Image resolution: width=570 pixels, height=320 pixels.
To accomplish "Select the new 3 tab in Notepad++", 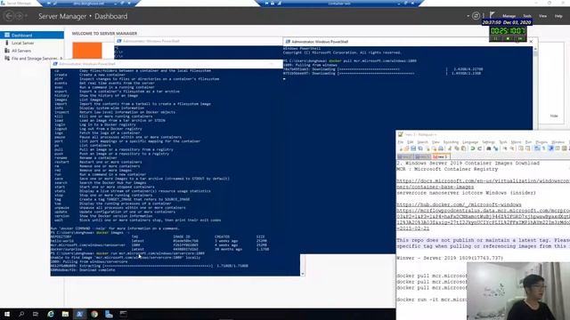I will click(441, 156).
